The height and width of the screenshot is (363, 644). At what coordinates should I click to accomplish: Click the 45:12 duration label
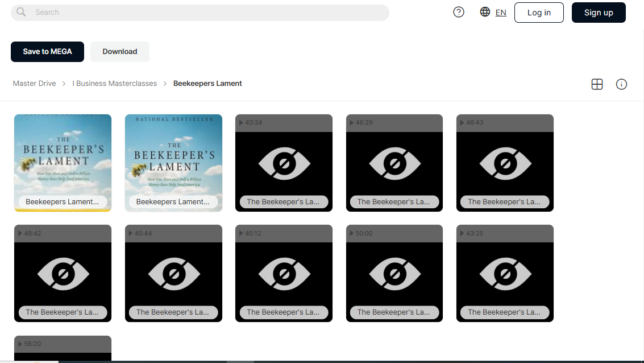[253, 233]
